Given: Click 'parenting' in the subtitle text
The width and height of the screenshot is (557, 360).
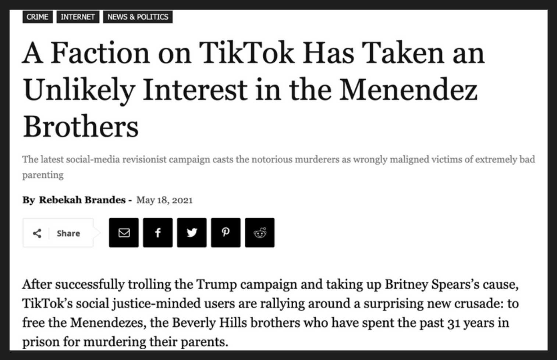Looking at the screenshot, I should pyautogui.click(x=43, y=175).
